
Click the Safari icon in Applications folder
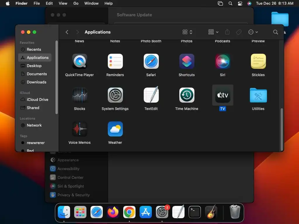[x=151, y=61]
